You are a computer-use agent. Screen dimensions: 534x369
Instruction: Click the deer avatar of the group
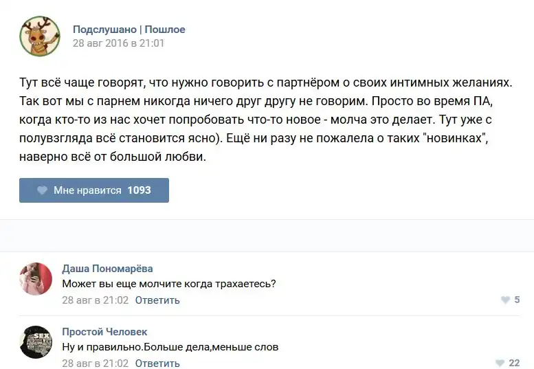click(x=40, y=36)
